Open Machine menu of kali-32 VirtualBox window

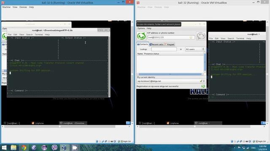pos(141,7)
